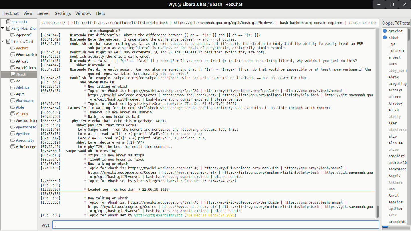
Task: Click the chat bubble icon next to #git
Action: coord(12,94)
